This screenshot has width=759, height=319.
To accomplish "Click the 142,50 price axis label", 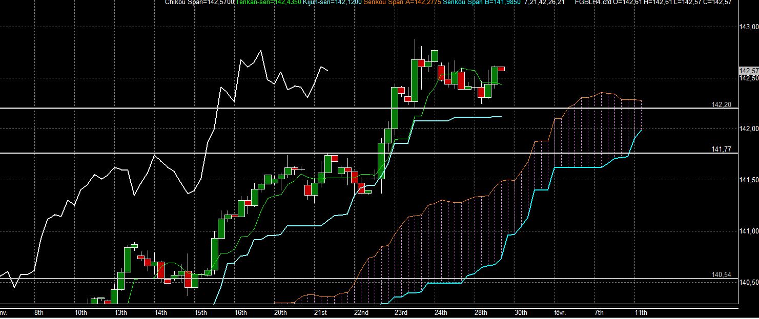I will pos(749,78).
